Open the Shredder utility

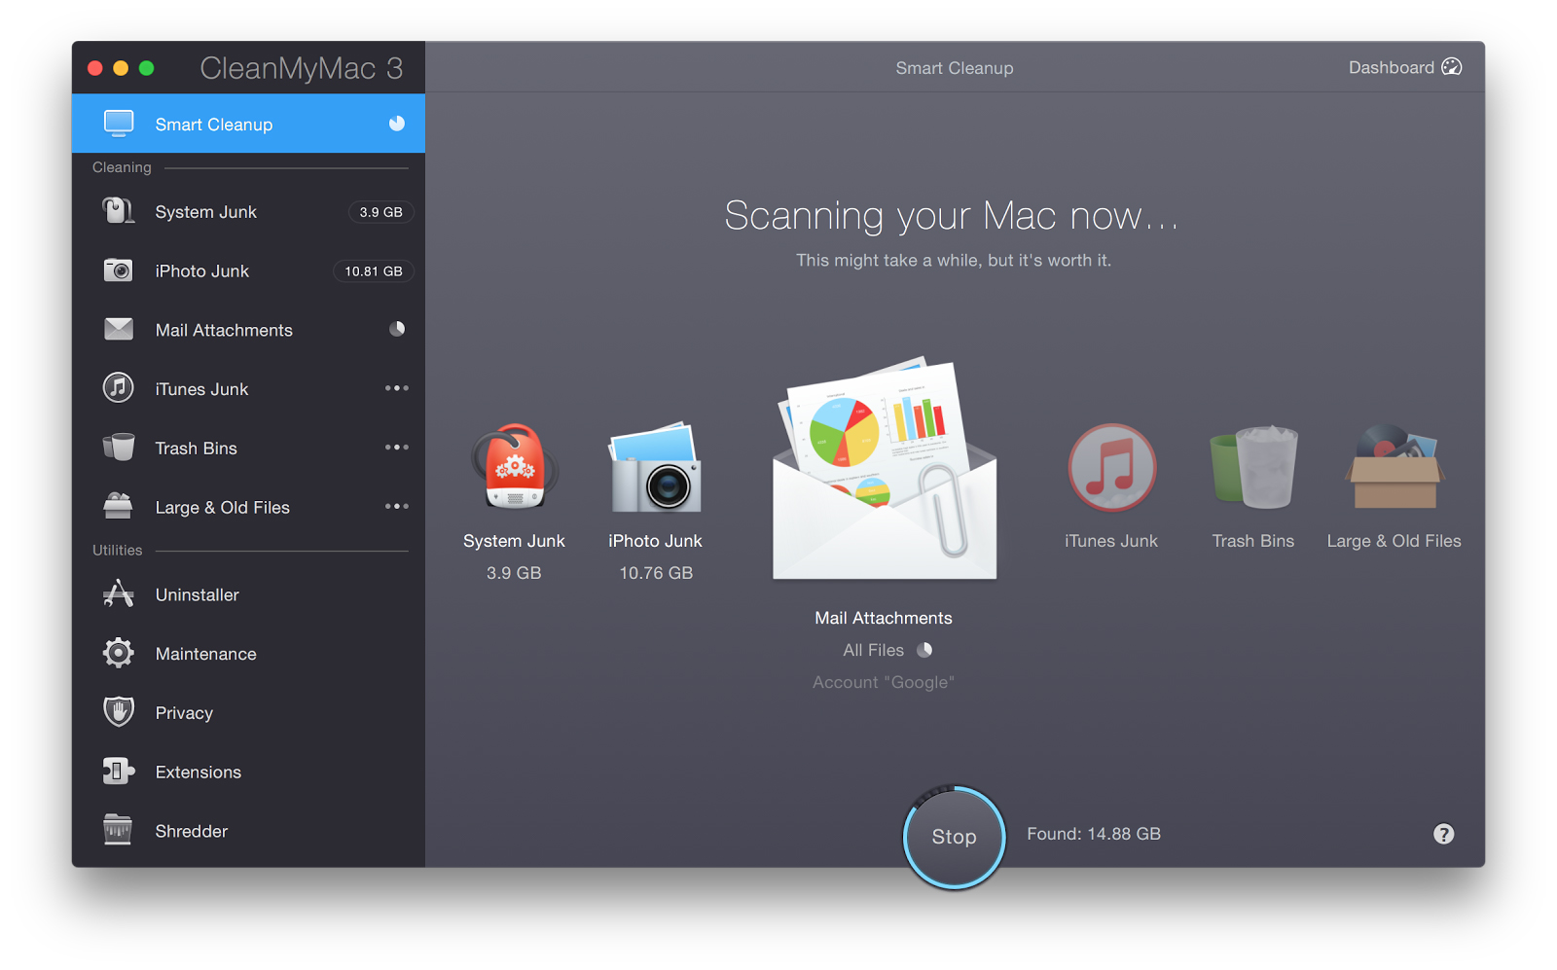[248, 831]
